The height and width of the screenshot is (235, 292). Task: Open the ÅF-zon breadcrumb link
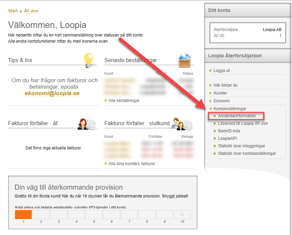[x=31, y=11]
